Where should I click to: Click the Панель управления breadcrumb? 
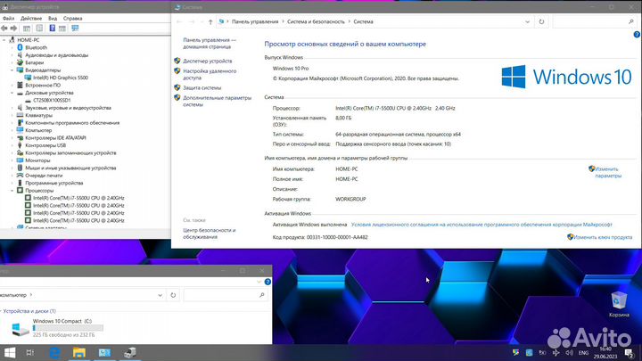coord(255,21)
